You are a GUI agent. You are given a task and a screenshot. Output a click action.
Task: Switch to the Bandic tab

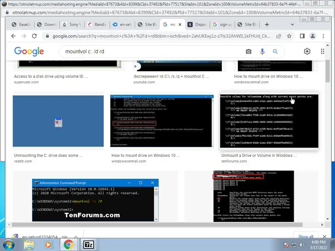click(x=97, y=25)
